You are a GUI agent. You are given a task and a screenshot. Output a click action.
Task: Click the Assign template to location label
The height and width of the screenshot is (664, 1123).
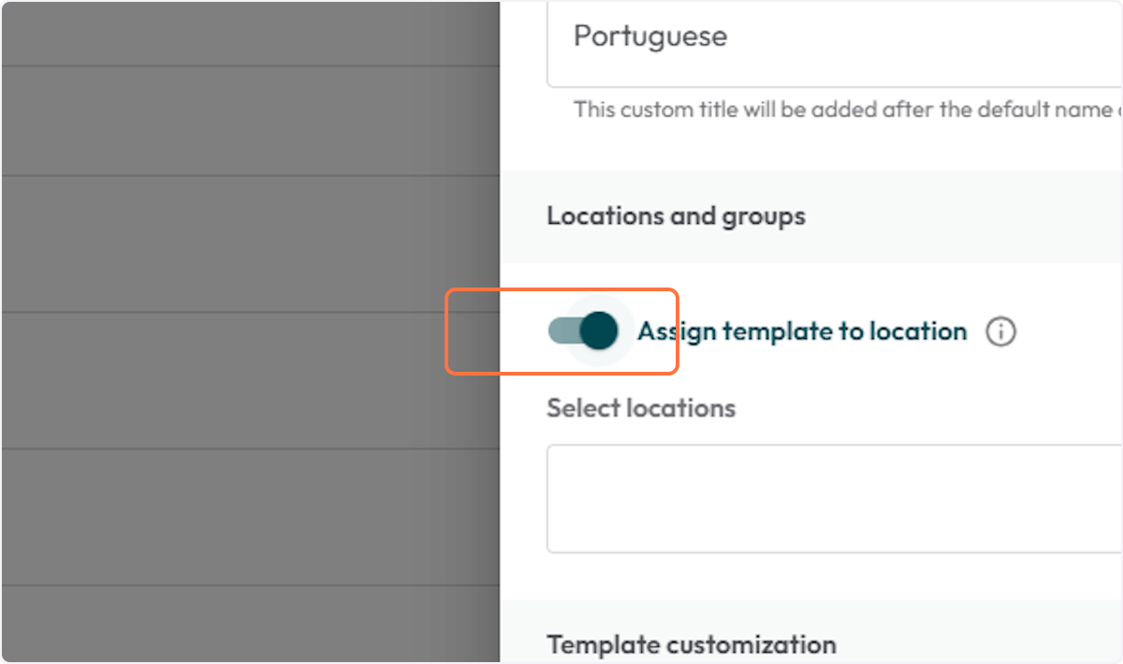click(800, 331)
